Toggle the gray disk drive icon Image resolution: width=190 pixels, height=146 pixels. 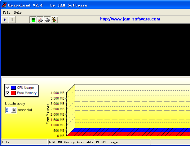(47, 20)
